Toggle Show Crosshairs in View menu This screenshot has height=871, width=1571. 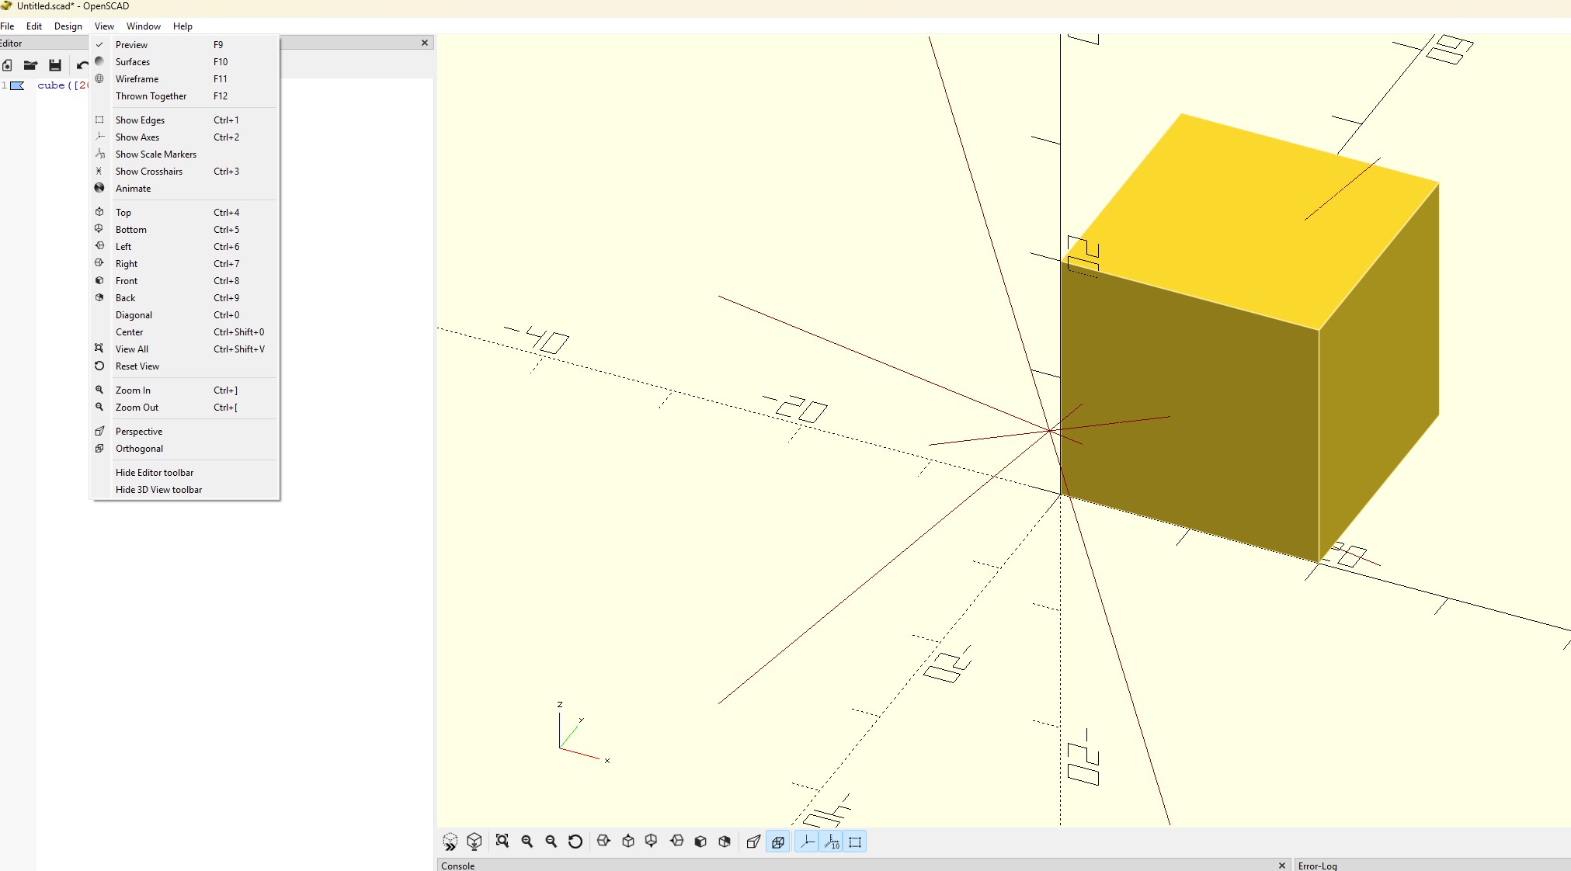tap(185, 172)
